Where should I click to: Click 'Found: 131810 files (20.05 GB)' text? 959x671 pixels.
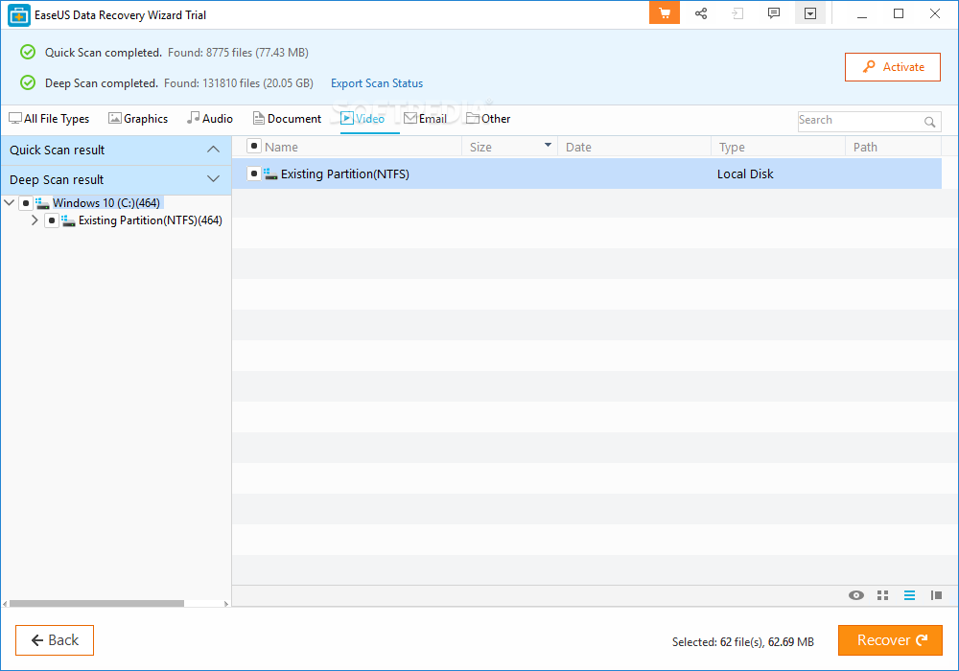point(239,83)
